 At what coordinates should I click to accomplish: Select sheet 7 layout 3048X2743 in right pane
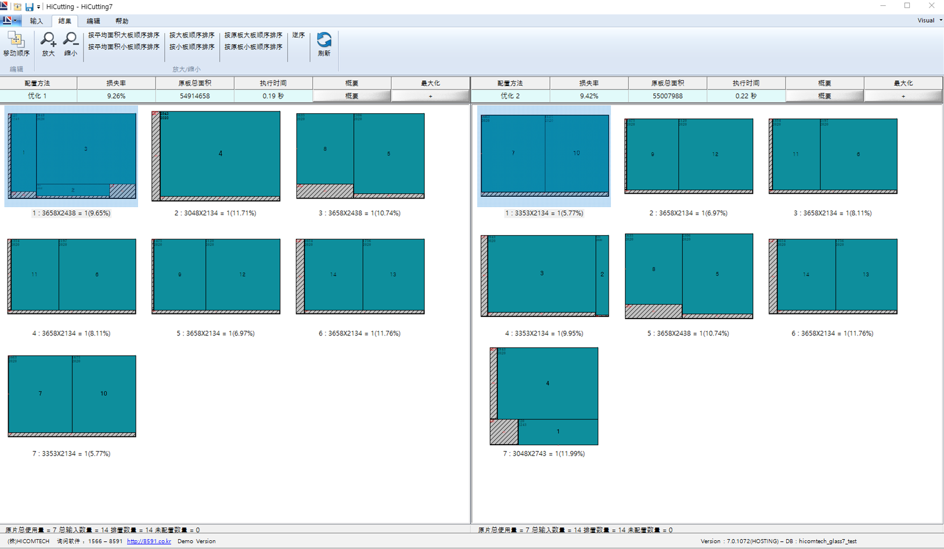tap(544, 396)
